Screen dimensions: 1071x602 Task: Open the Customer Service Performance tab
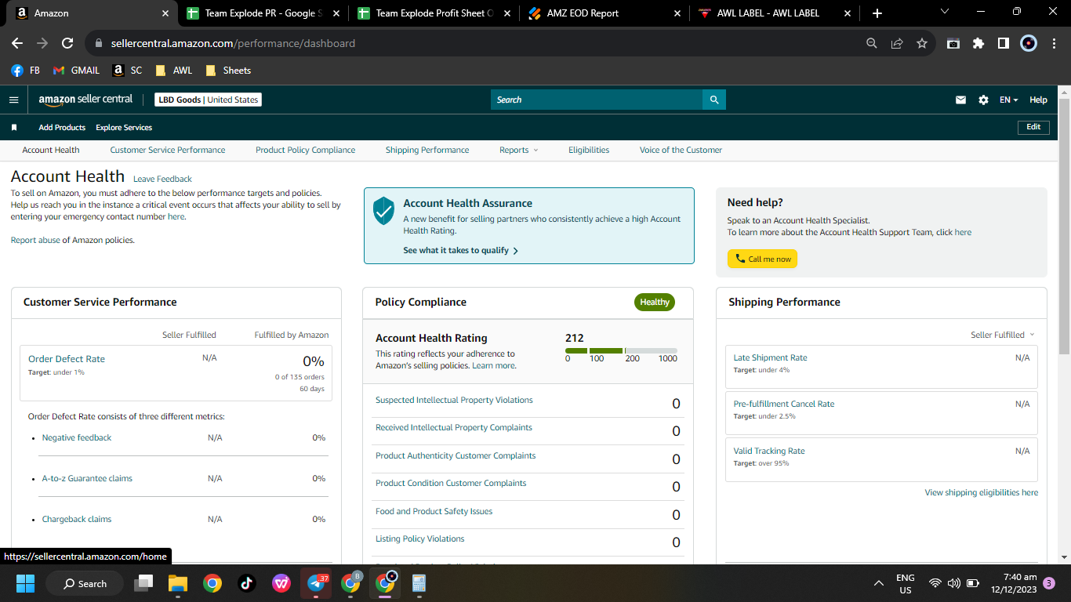click(x=168, y=150)
